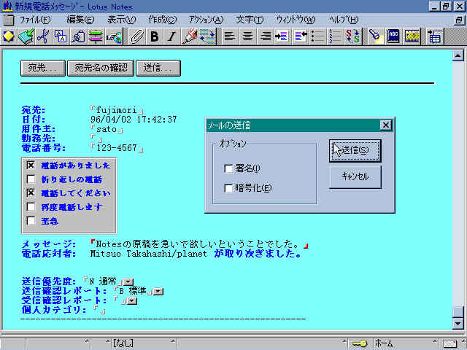467x350 pixels.
Task: Center text alignment icon
Action: [247, 36]
